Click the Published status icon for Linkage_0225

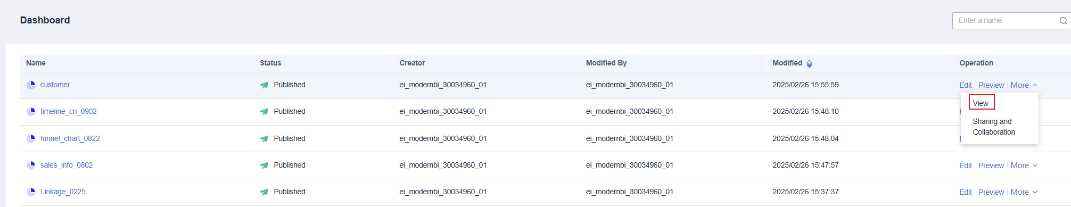[x=264, y=192]
